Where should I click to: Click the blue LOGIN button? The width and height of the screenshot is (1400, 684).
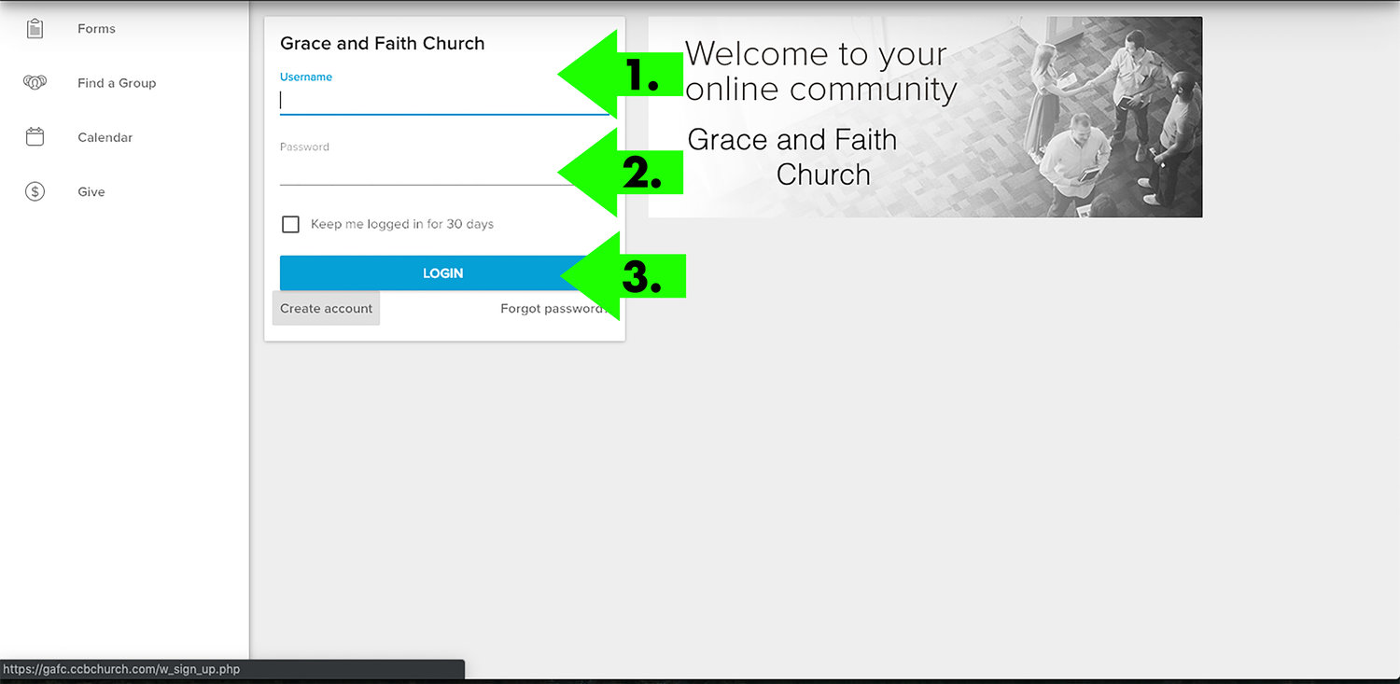click(x=444, y=273)
